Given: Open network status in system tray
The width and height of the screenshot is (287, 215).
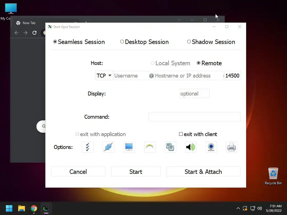Looking at the screenshot, I should pyautogui.click(x=253, y=208).
